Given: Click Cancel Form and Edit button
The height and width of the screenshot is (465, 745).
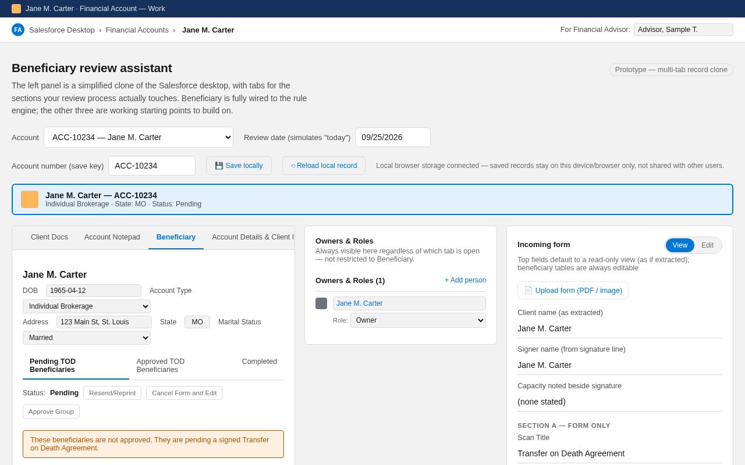Looking at the screenshot, I should [184, 393].
